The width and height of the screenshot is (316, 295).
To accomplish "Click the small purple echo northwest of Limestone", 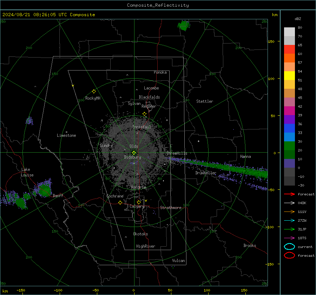I will tap(29, 121).
